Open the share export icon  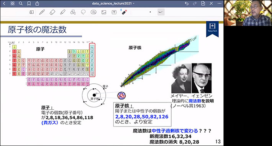tap(37, 3)
